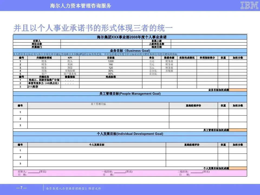Click the target value 180
The height and width of the screenshot is (195, 260).
111,64
